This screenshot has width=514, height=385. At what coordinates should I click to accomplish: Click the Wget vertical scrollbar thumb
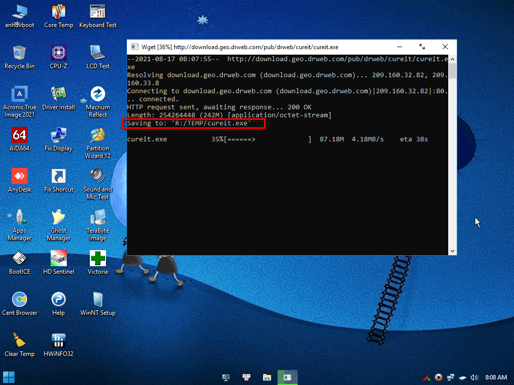[452, 71]
